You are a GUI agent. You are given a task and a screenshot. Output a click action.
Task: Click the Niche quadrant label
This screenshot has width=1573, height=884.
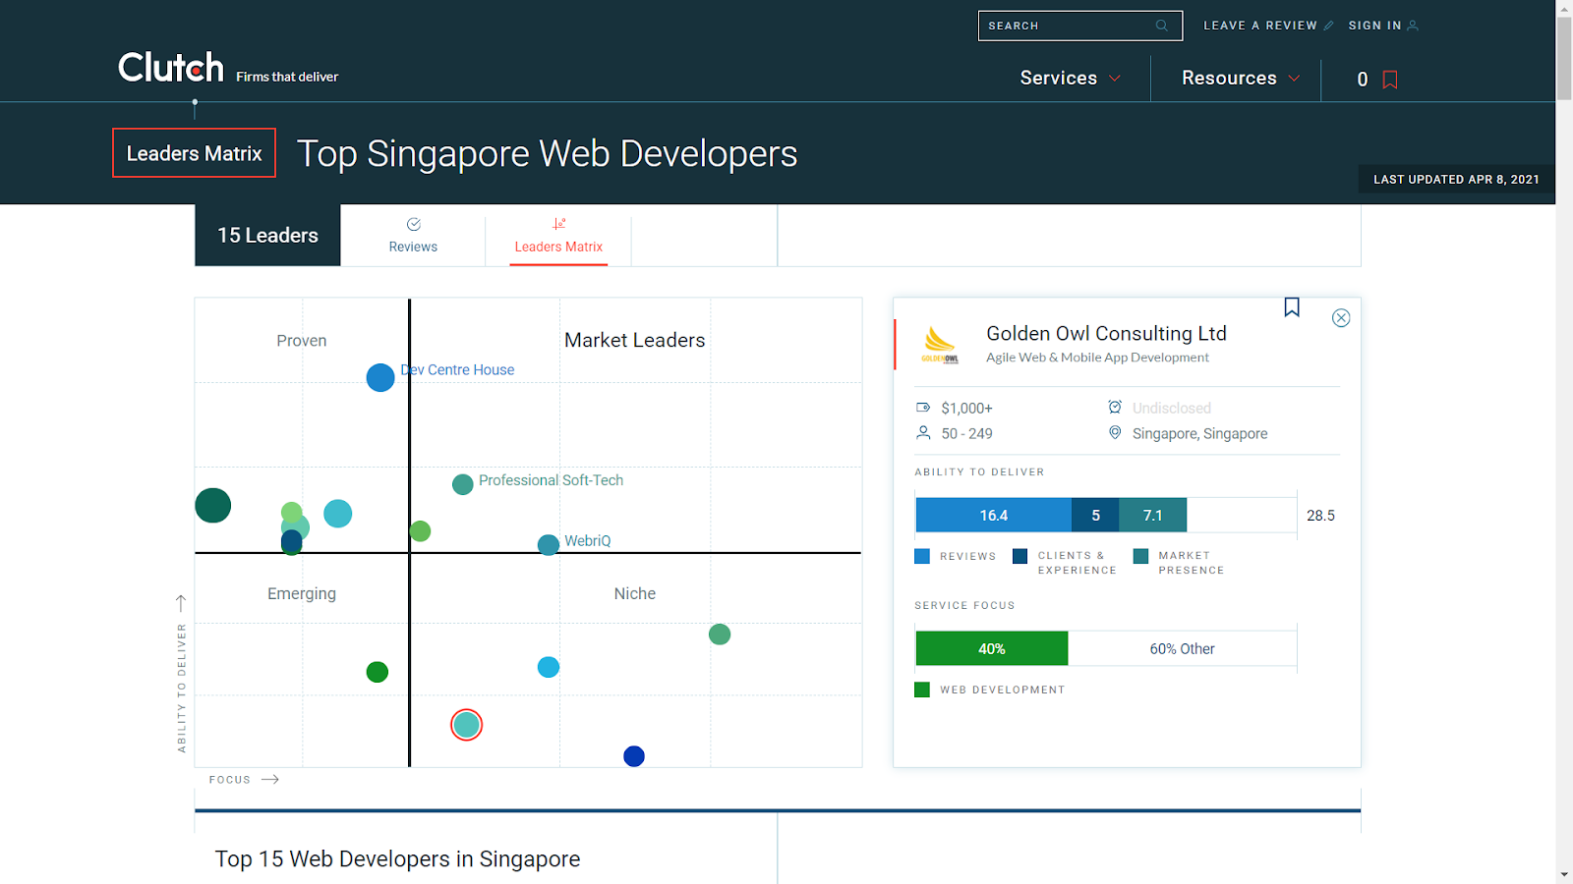pyautogui.click(x=634, y=594)
